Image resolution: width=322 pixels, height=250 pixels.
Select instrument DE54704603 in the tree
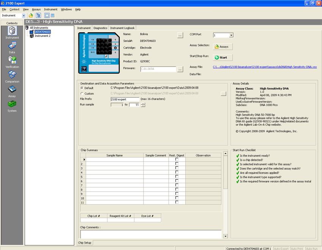coord(42,32)
